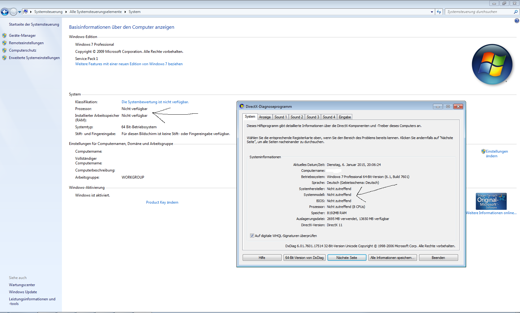Click the DirectX-Diagnoseprogramm title bar icon
Viewport: 520px width, 313px height.
point(242,106)
